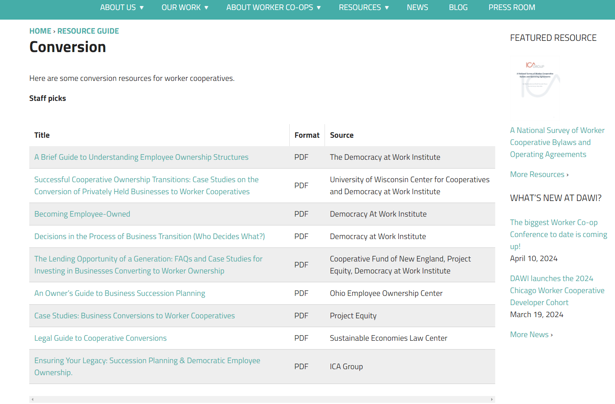This screenshot has width=615, height=404.
Task: Open Successful Cooperative Ownership Transitions case studies link
Action: pos(147,185)
